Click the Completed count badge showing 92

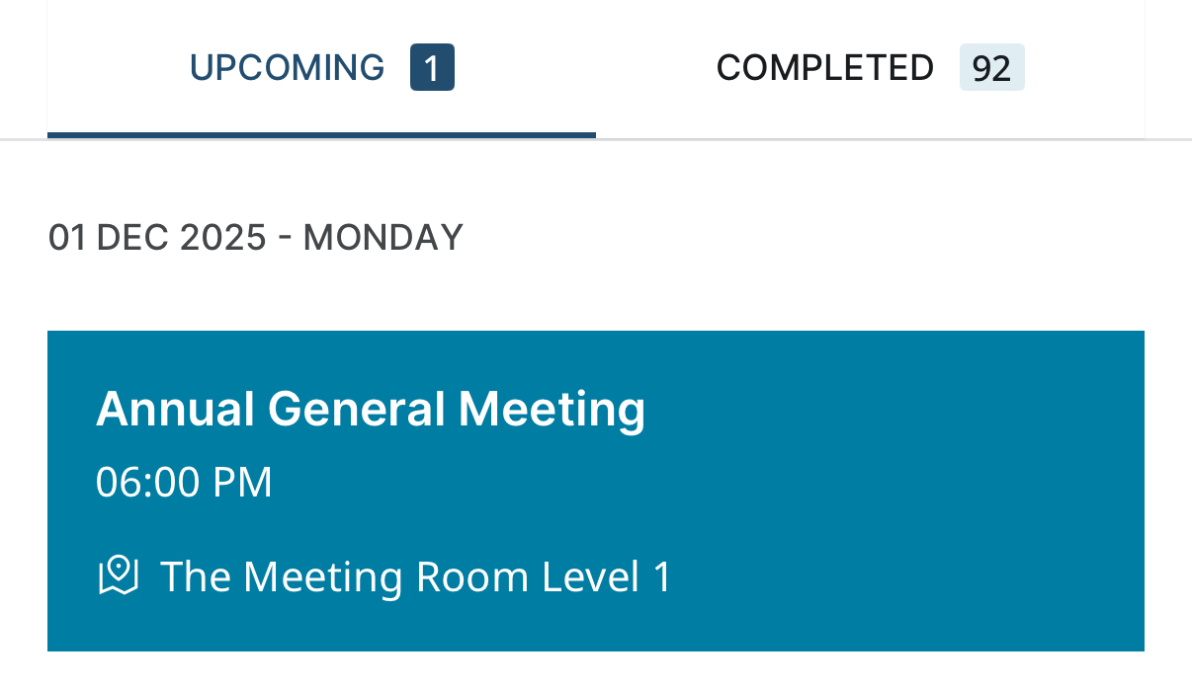click(x=991, y=68)
